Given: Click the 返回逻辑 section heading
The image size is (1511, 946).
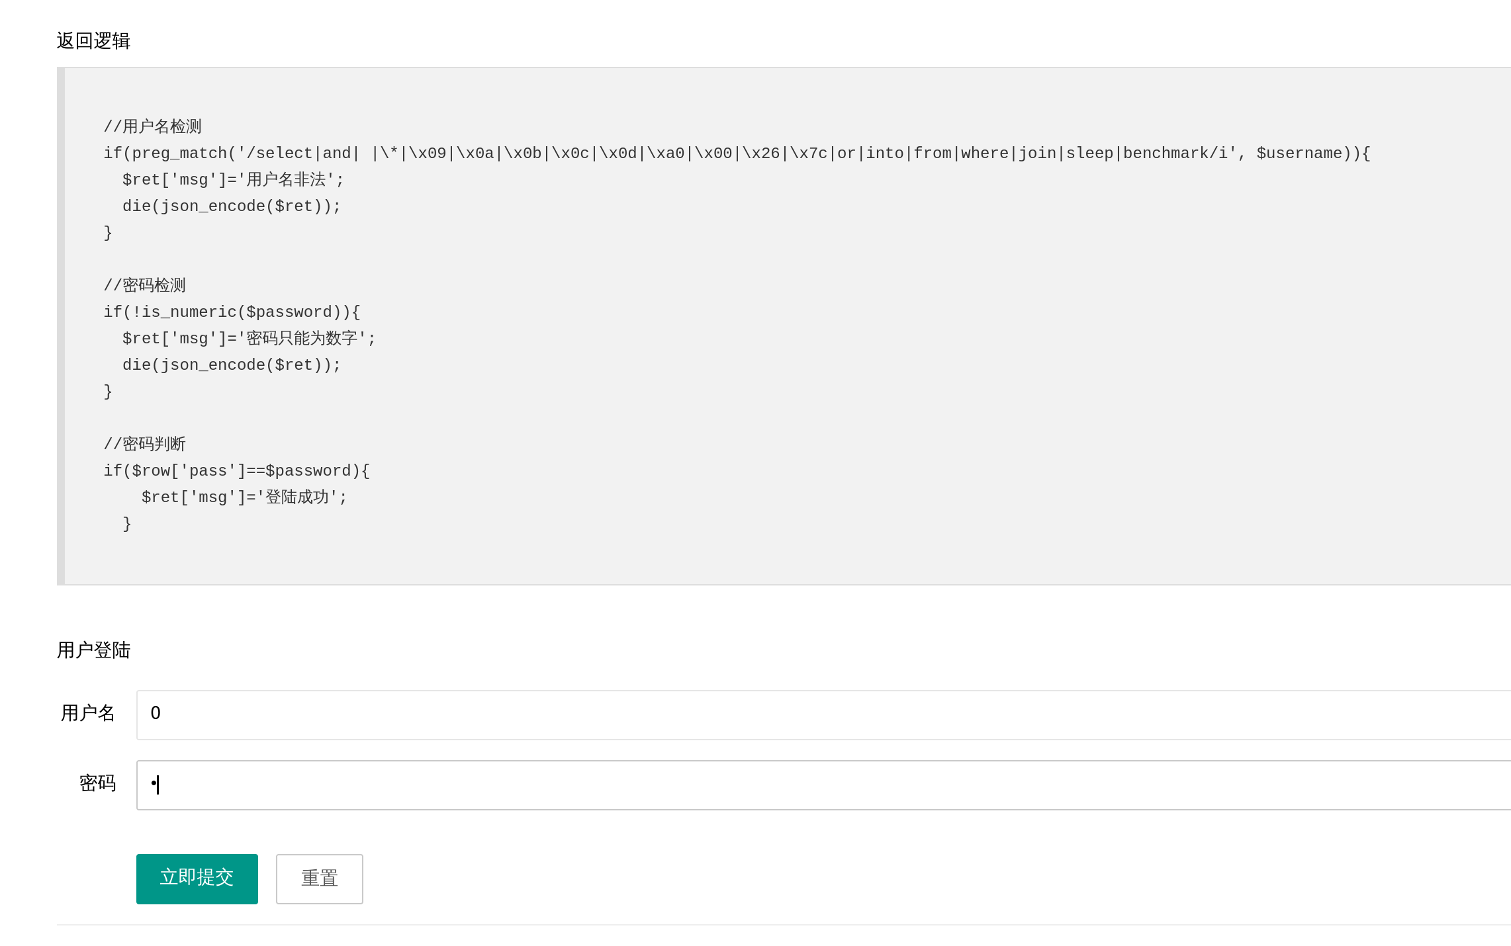Looking at the screenshot, I should click(93, 41).
